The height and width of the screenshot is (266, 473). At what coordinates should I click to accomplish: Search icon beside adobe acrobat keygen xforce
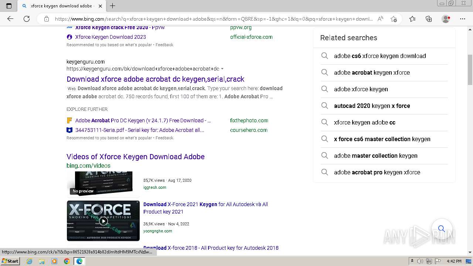(324, 72)
